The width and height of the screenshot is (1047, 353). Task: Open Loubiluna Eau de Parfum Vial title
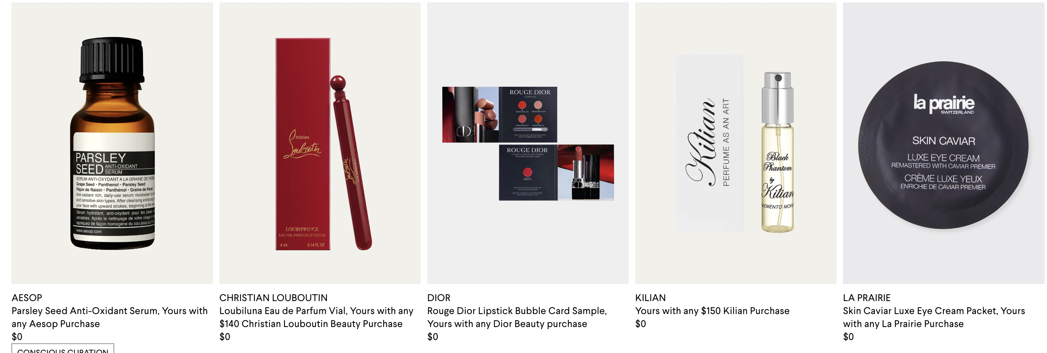[316, 317]
